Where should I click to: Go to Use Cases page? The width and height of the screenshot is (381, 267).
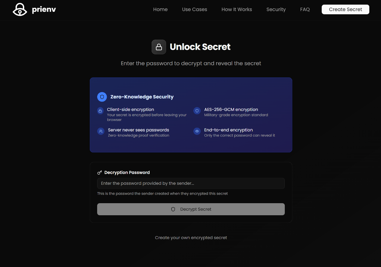coord(194,10)
